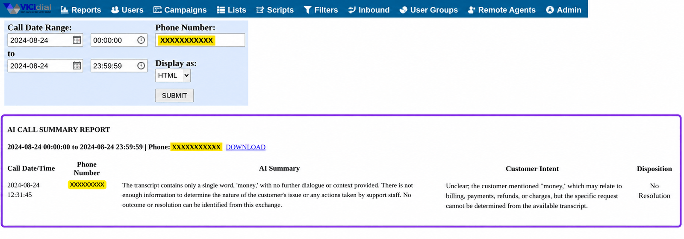The image size is (684, 239).
Task: Click the Call Date Range label
Action: (39, 28)
